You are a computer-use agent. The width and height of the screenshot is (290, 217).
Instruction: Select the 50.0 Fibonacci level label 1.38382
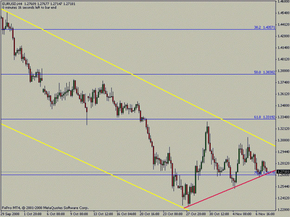pos(264,72)
